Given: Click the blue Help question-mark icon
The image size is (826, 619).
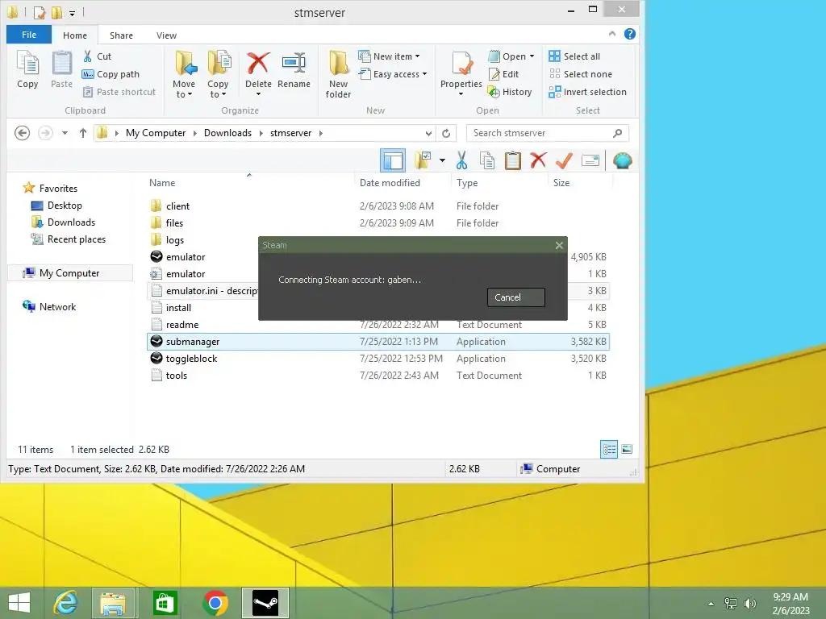Looking at the screenshot, I should coord(629,34).
